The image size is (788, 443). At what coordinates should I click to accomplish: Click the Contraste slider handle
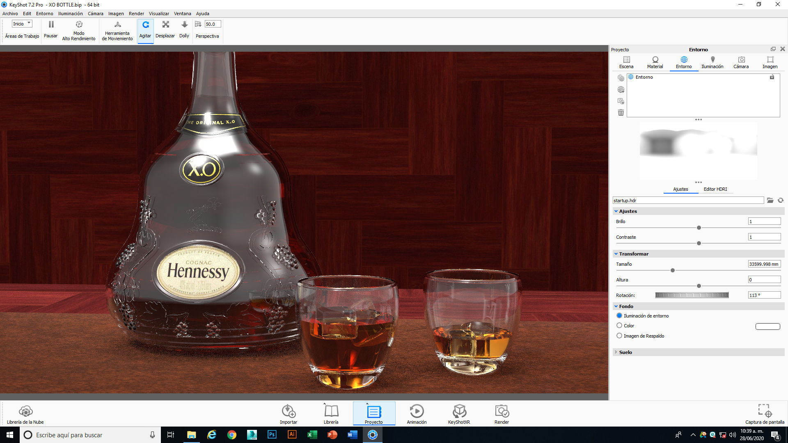[x=699, y=243]
